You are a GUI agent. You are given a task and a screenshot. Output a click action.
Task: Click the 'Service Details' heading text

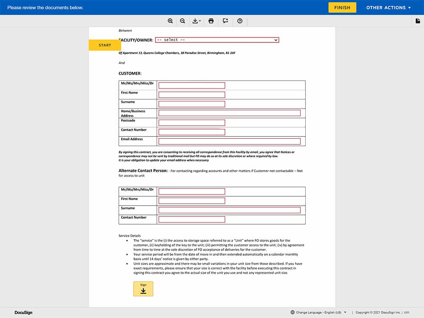129,235
